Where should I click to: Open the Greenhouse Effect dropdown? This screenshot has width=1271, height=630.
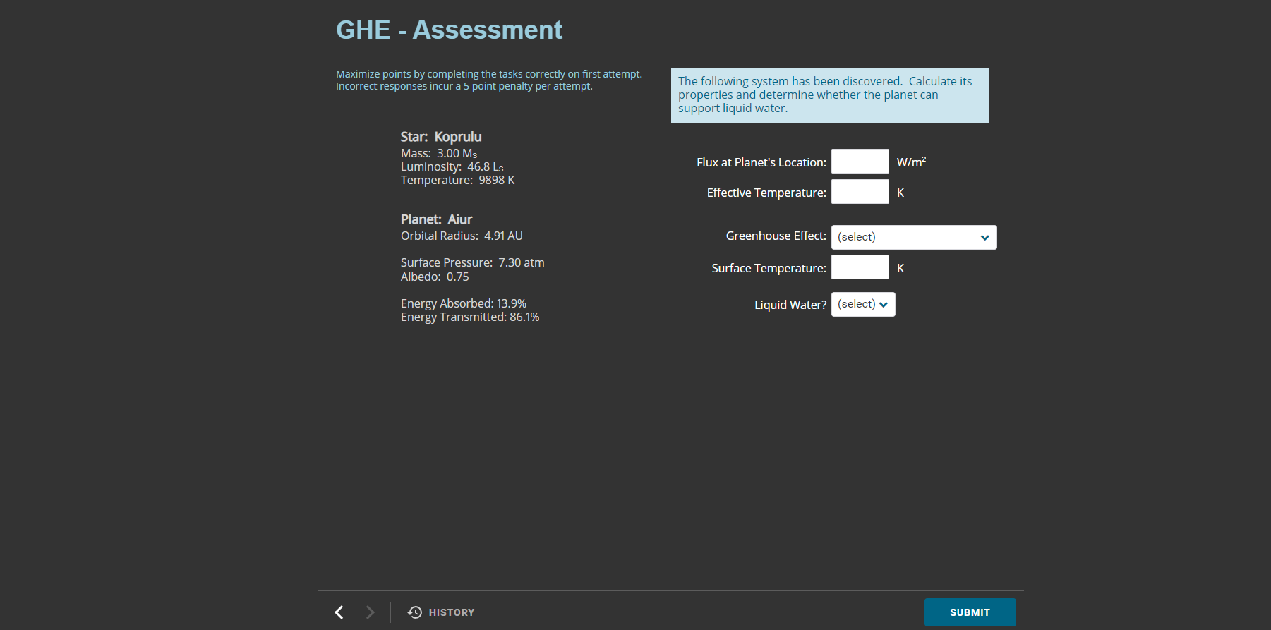pos(914,237)
